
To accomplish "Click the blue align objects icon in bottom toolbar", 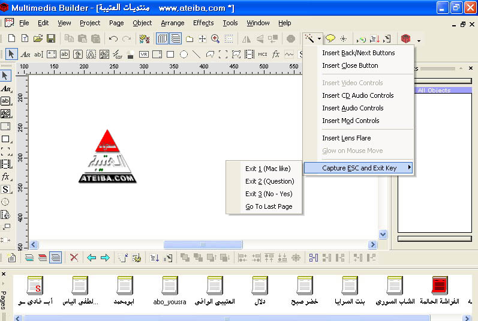I will click(x=314, y=258).
